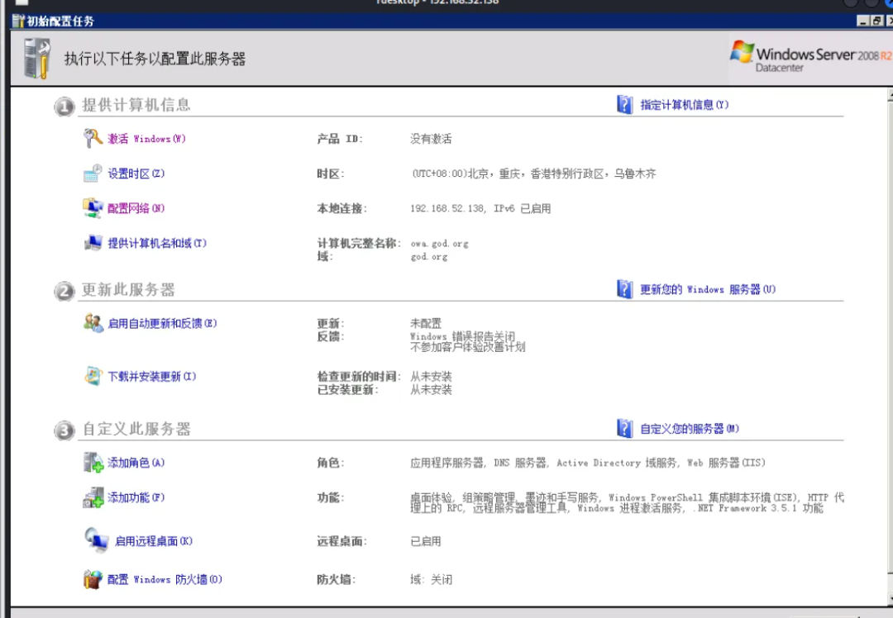The image size is (893, 618).
Task: Click the 未配置 update status
Action: tap(426, 323)
